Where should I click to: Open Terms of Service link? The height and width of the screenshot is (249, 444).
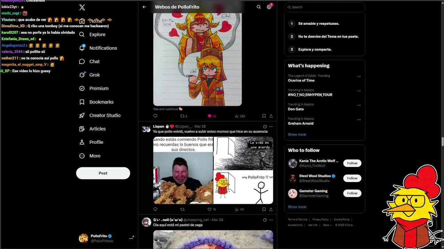[298, 220]
